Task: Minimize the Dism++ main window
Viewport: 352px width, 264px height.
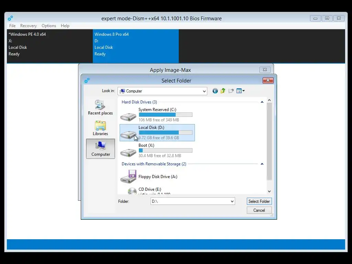Action: (x=316, y=19)
